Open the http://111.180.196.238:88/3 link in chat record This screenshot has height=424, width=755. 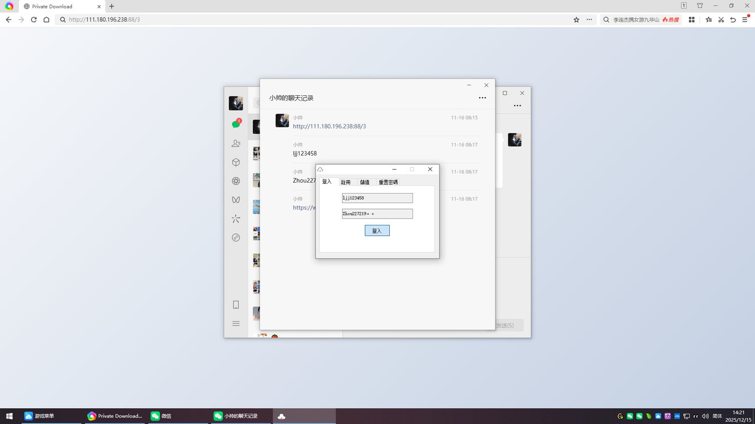(329, 127)
